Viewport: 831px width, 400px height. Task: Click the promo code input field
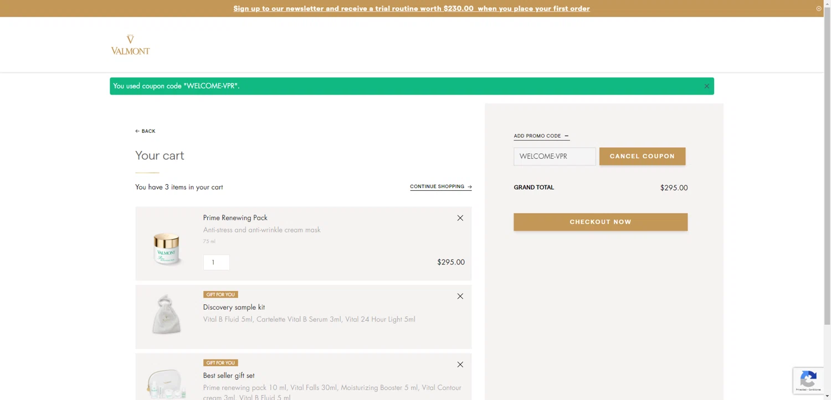click(555, 157)
